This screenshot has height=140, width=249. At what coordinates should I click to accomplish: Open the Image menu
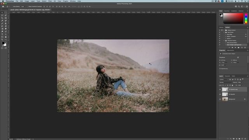click(27, 1)
